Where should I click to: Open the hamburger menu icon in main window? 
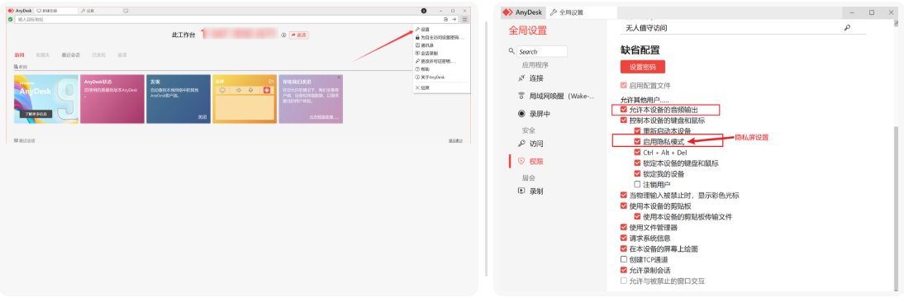tap(464, 19)
